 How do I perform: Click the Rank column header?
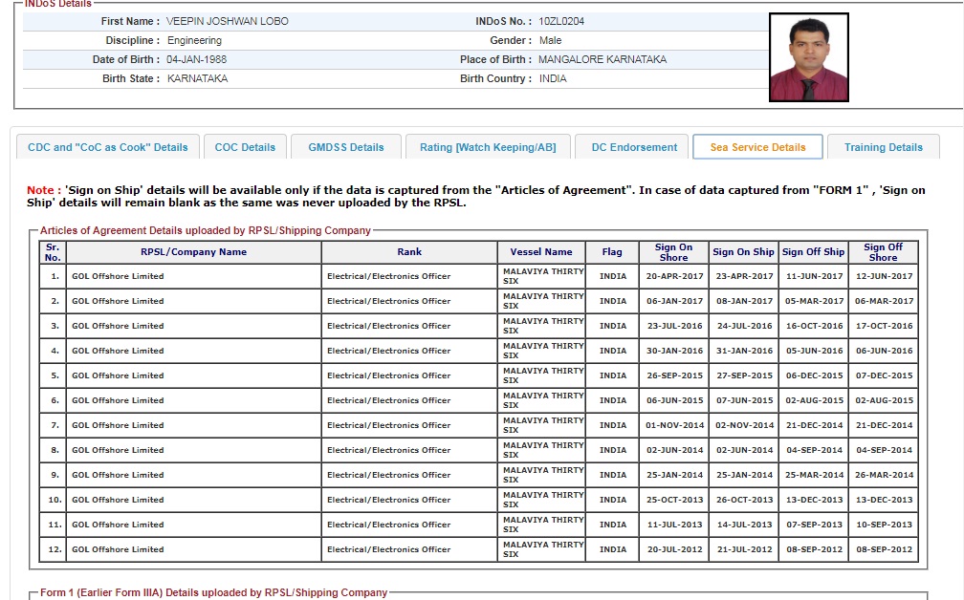tap(409, 252)
